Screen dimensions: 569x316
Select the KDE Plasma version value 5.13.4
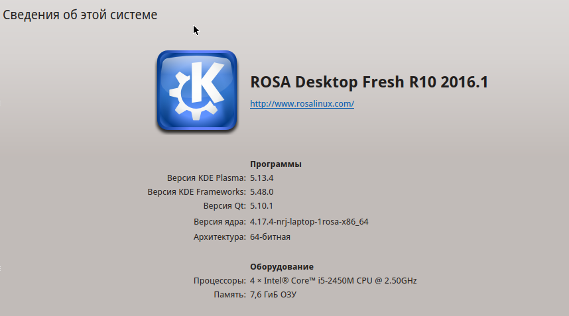click(262, 178)
